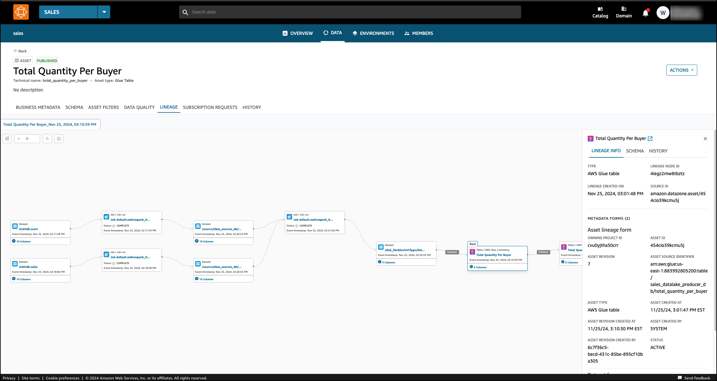Viewport: 717px width, 381px height.
Task: Open the Catalog icon in header
Action: pos(600,12)
